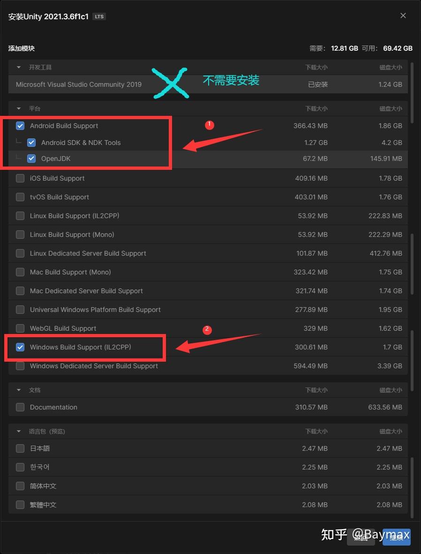Viewport: 421px width, 554px height.
Task: Enable tvOS Build Support checkbox
Action: click(20, 197)
